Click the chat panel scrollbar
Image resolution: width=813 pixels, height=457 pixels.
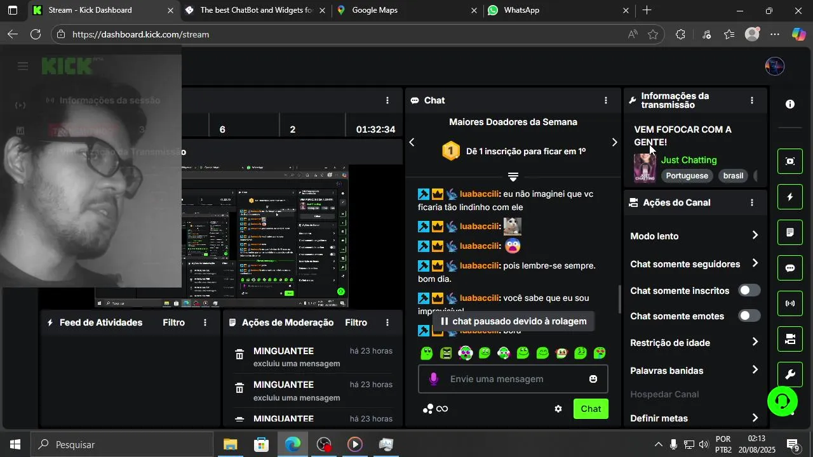[620, 299]
